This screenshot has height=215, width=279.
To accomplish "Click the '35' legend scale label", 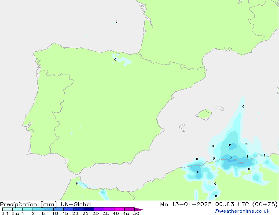I will click(x=106, y=213).
